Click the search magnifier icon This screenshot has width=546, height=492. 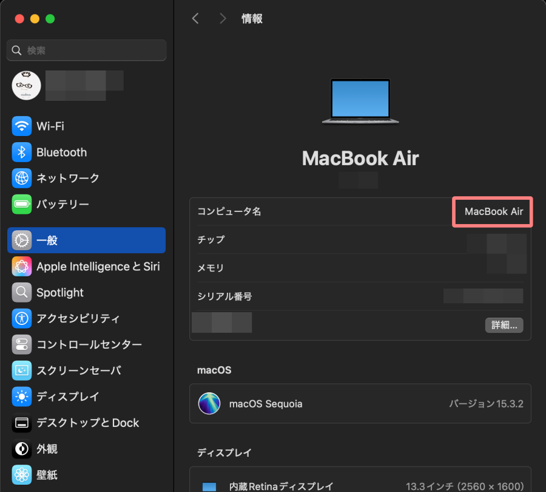(16, 50)
